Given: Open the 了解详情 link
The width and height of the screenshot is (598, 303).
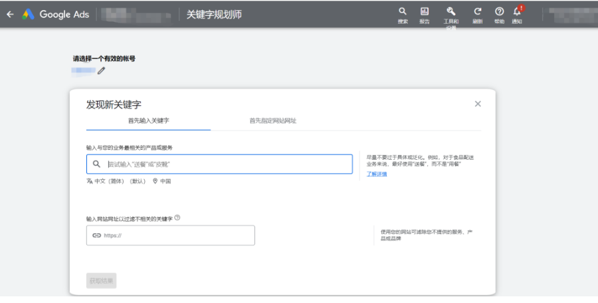Looking at the screenshot, I should (x=377, y=174).
